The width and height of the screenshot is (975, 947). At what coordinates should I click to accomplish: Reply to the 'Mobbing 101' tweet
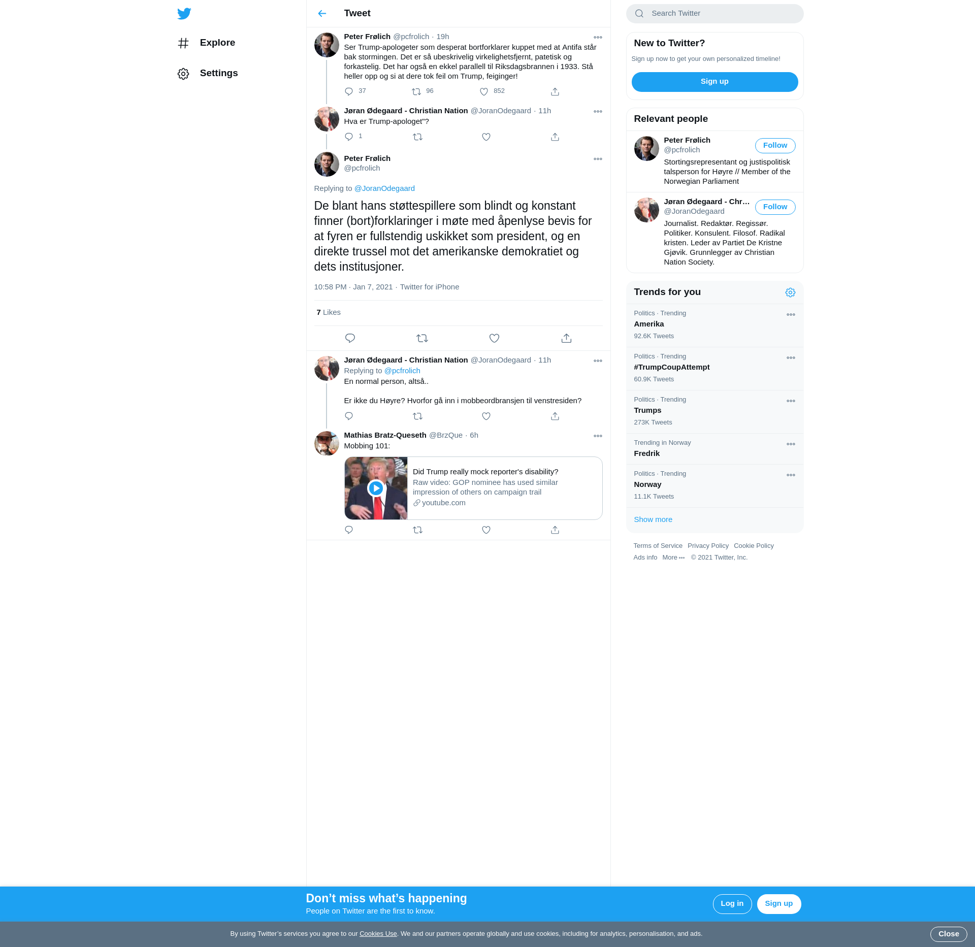(x=349, y=530)
